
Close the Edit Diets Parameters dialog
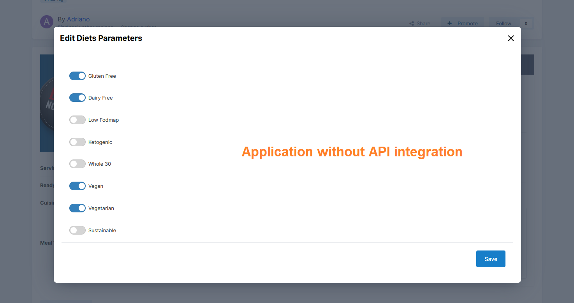[511, 38]
